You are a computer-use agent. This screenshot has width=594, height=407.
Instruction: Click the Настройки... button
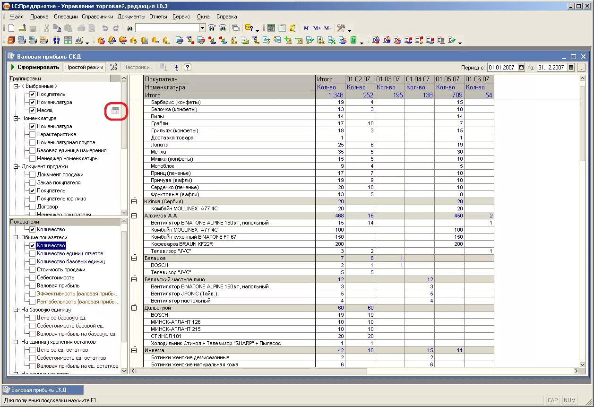(138, 67)
